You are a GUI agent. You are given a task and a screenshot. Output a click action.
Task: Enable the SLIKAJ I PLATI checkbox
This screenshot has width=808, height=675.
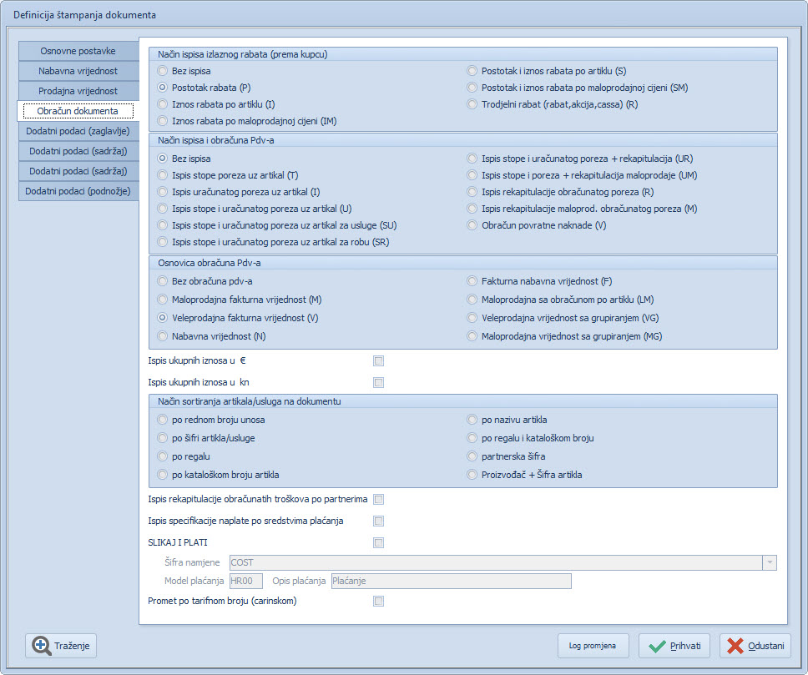pos(379,542)
